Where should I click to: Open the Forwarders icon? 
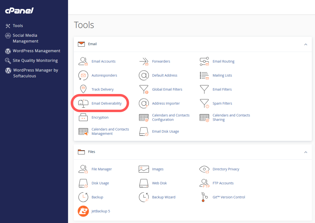click(x=144, y=61)
